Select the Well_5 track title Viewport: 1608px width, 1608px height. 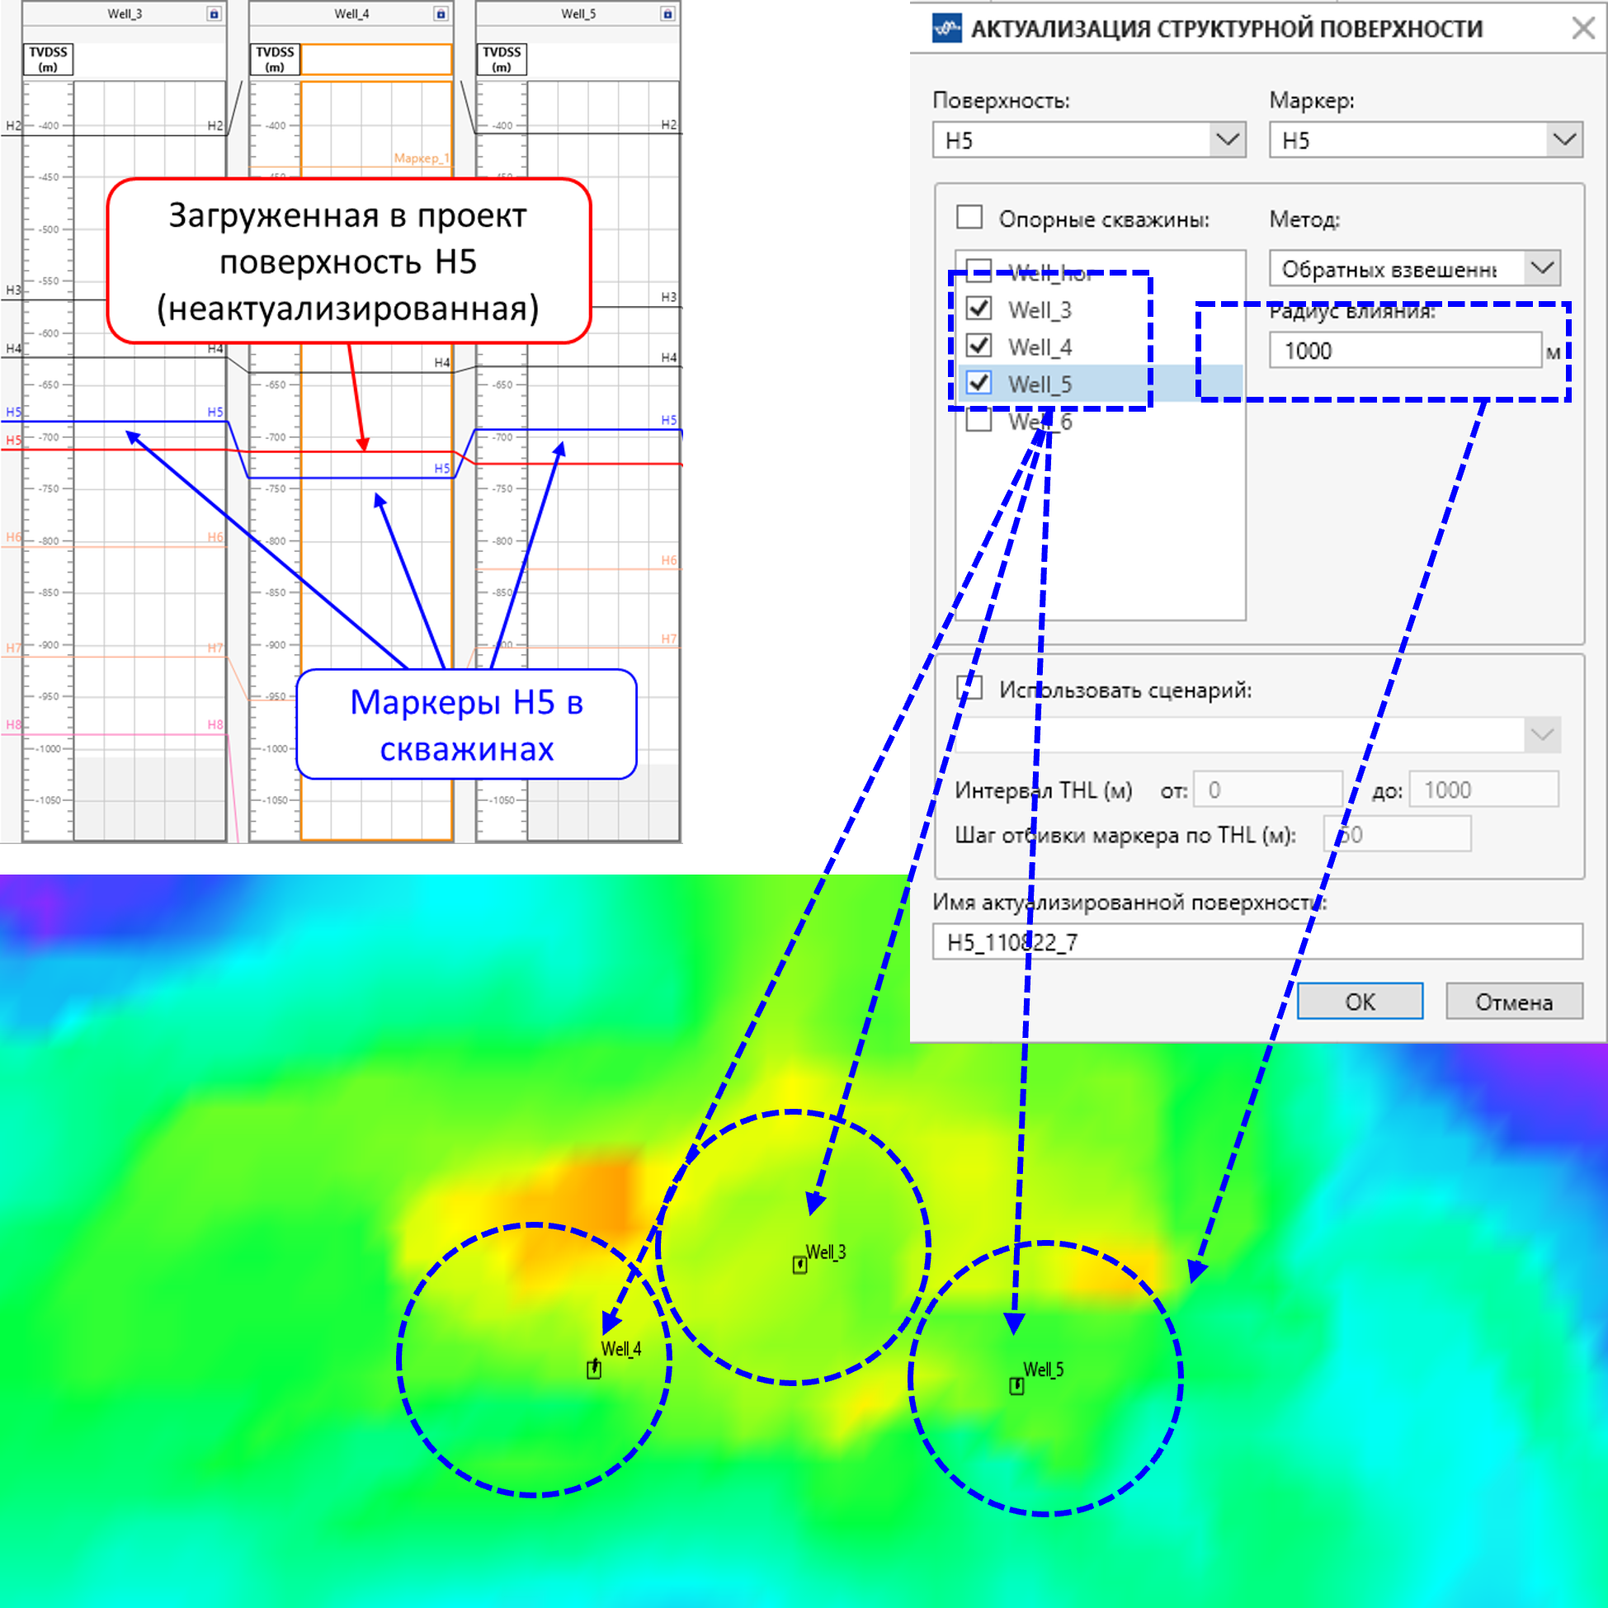point(578,14)
